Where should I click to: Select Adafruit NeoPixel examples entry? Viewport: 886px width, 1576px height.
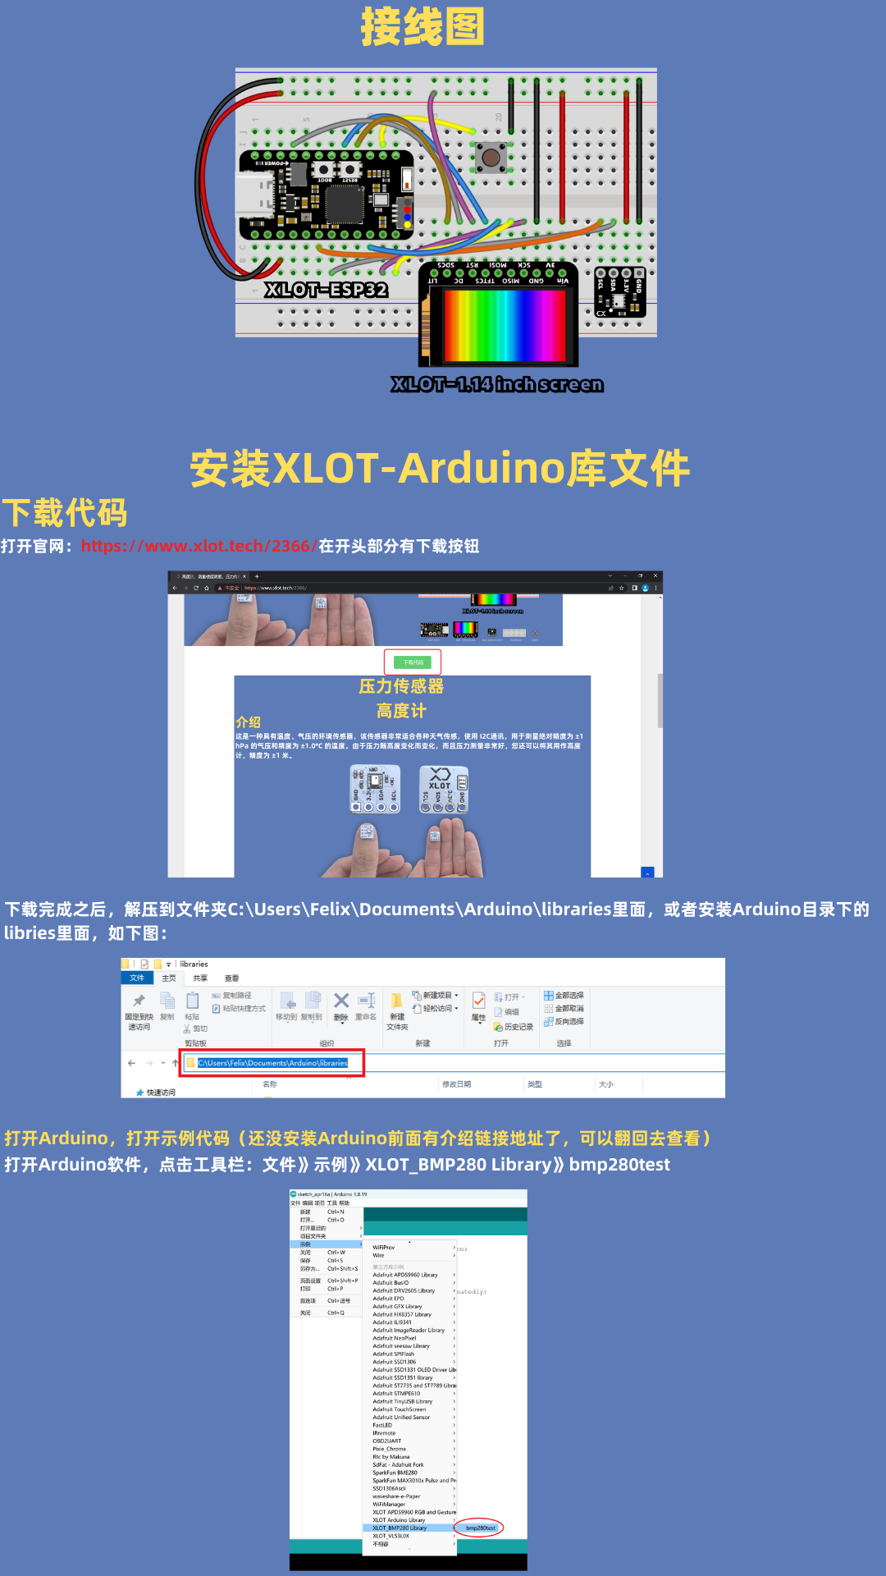click(409, 1338)
